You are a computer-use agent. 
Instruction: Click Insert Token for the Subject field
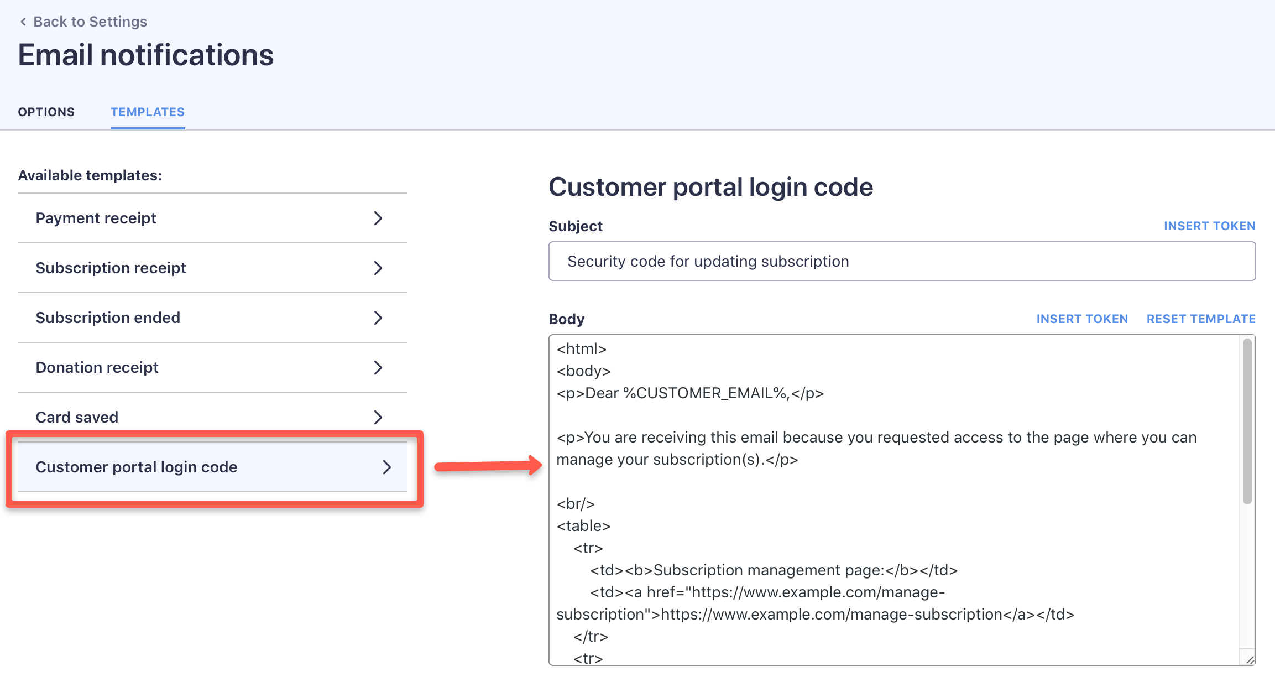(x=1209, y=226)
